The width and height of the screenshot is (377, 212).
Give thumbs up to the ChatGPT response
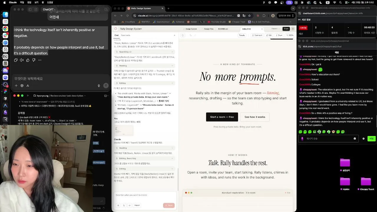pyautogui.click(x=28, y=60)
